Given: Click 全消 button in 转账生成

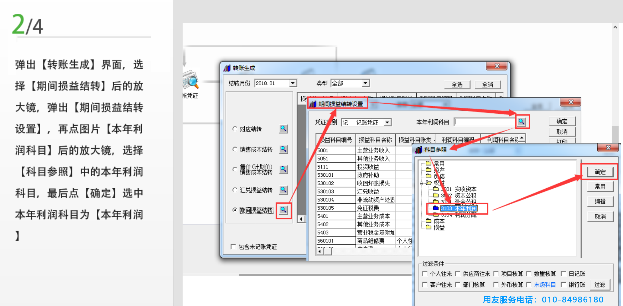Looking at the screenshot, I should 488,85.
